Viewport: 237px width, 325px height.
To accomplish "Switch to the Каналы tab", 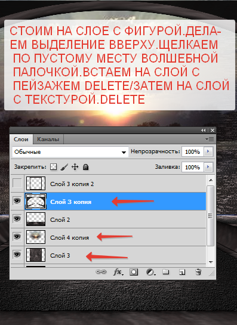I will point(48,140).
